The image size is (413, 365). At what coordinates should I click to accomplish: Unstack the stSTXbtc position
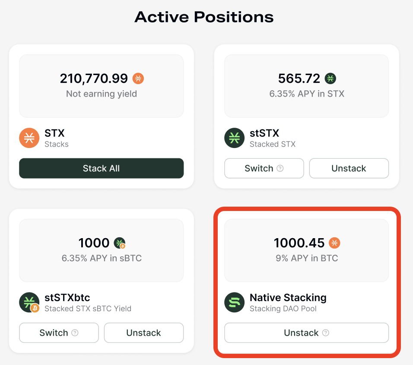click(143, 333)
